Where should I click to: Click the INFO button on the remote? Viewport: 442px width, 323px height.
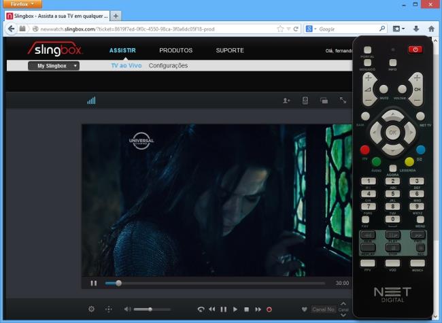click(392, 63)
